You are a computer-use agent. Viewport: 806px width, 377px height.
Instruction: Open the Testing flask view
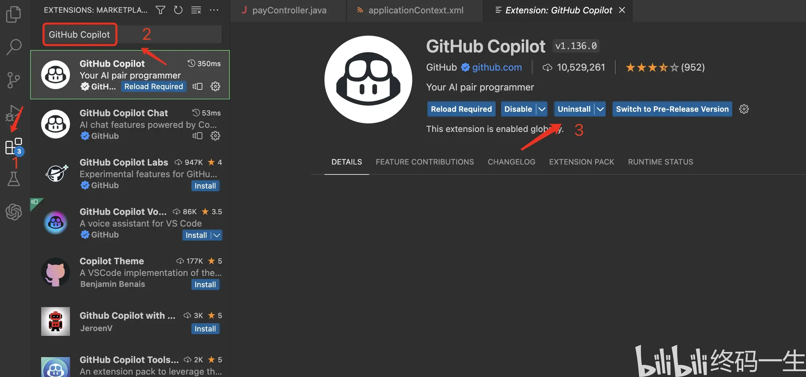tap(14, 179)
